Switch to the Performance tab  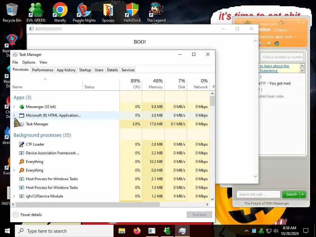tap(43, 70)
